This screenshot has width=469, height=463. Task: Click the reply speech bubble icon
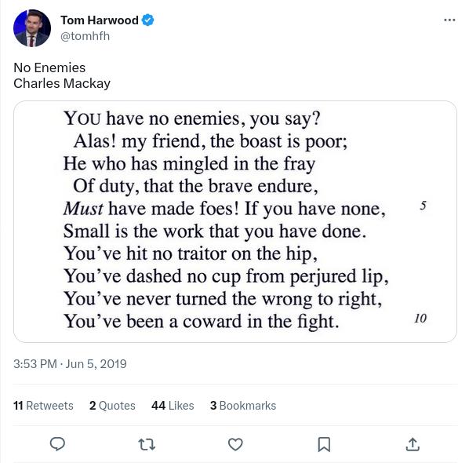point(57,444)
